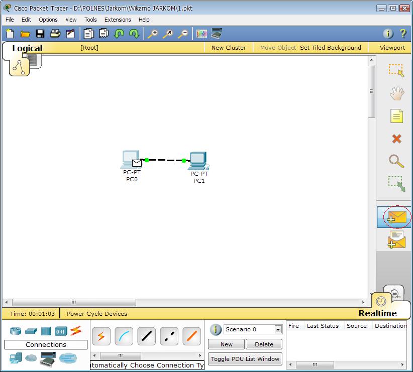Copy selected objects
413x372 pixels.
tap(89, 34)
